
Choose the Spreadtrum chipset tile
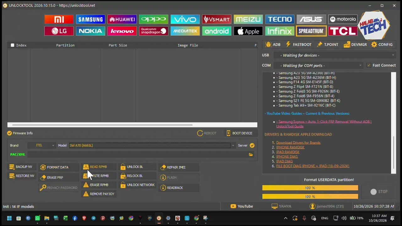(311, 31)
